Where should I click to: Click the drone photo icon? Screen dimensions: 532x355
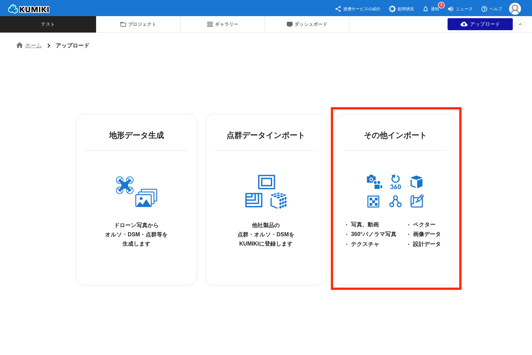(136, 192)
